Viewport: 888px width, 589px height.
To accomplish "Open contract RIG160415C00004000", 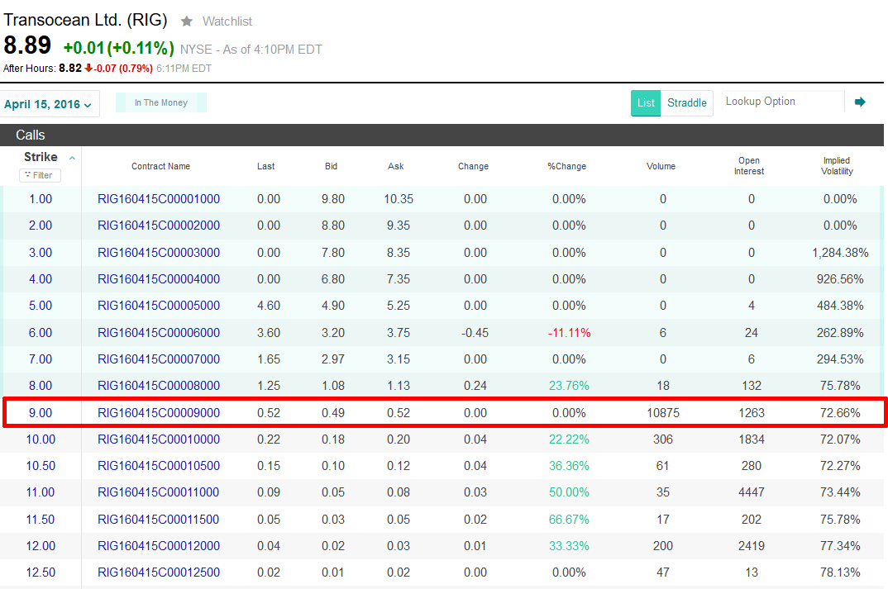I will click(159, 279).
